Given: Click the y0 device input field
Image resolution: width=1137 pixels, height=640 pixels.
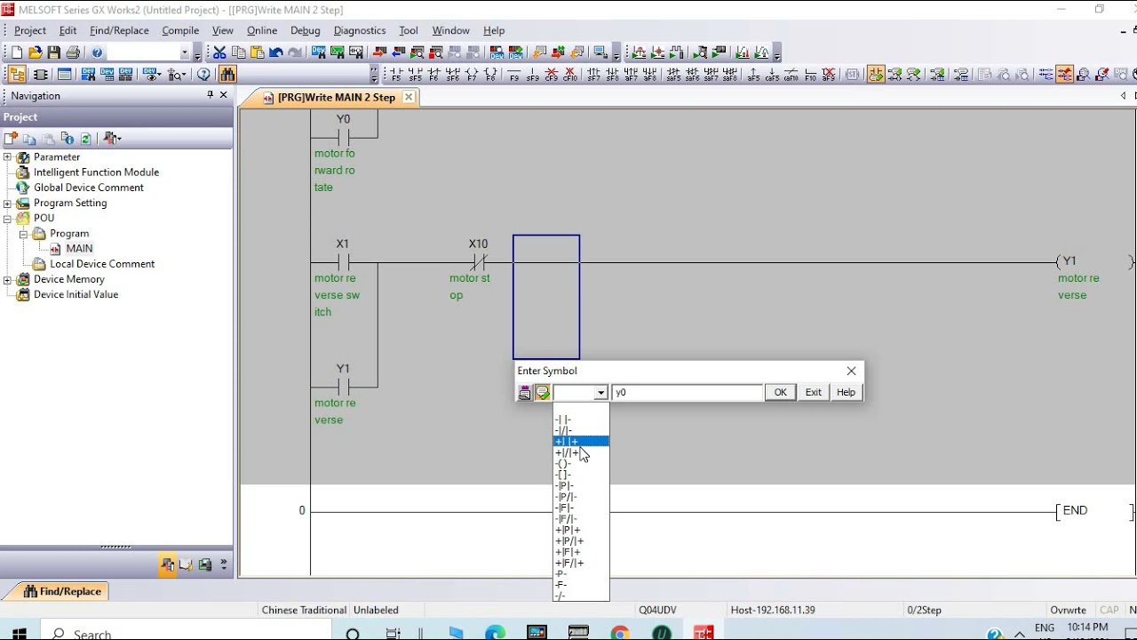Looking at the screenshot, I should click(687, 392).
